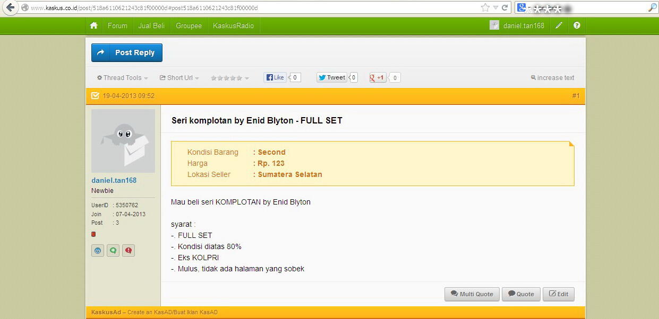Viewport: 659px width, 319px height.
Task: Click the green give-reputation icon
Action: [113, 250]
